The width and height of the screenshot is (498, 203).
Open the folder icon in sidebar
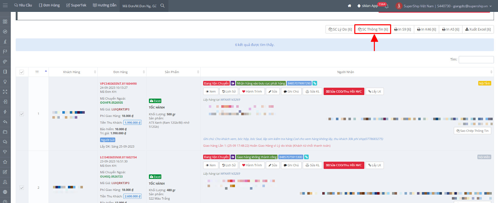5,132
